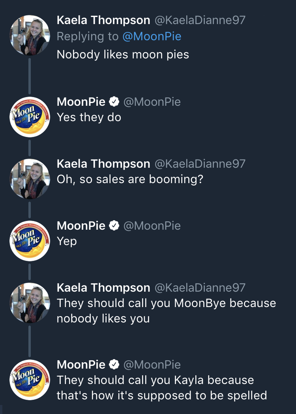Screen dimensions: 296x414
Task: Click MoonPie logo avatar beside "Yes they do"
Action: [x=30, y=117]
